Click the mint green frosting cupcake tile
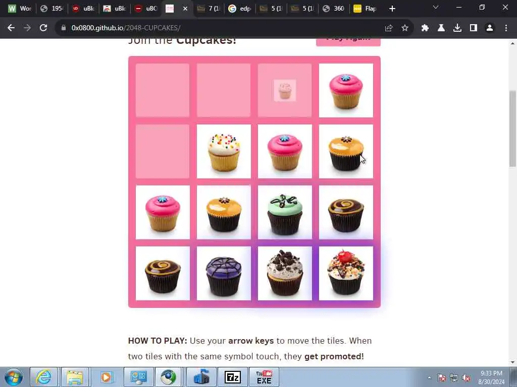Screen dimensions: 517x387 point(285,212)
